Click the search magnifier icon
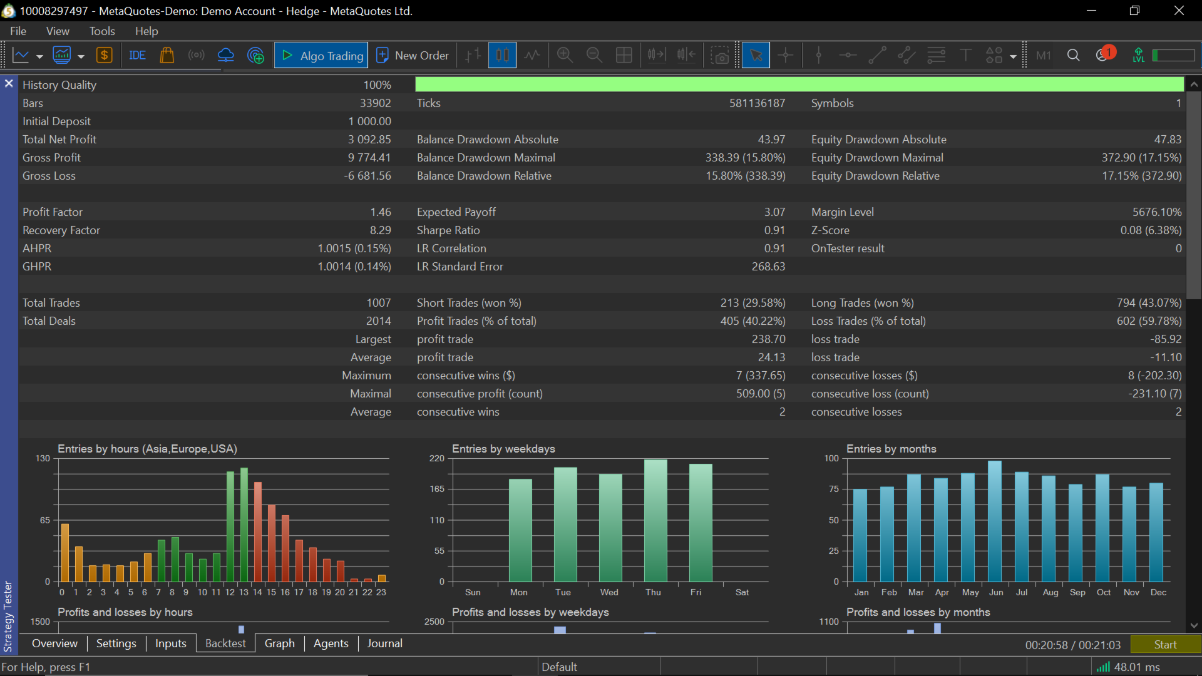 [1073, 56]
